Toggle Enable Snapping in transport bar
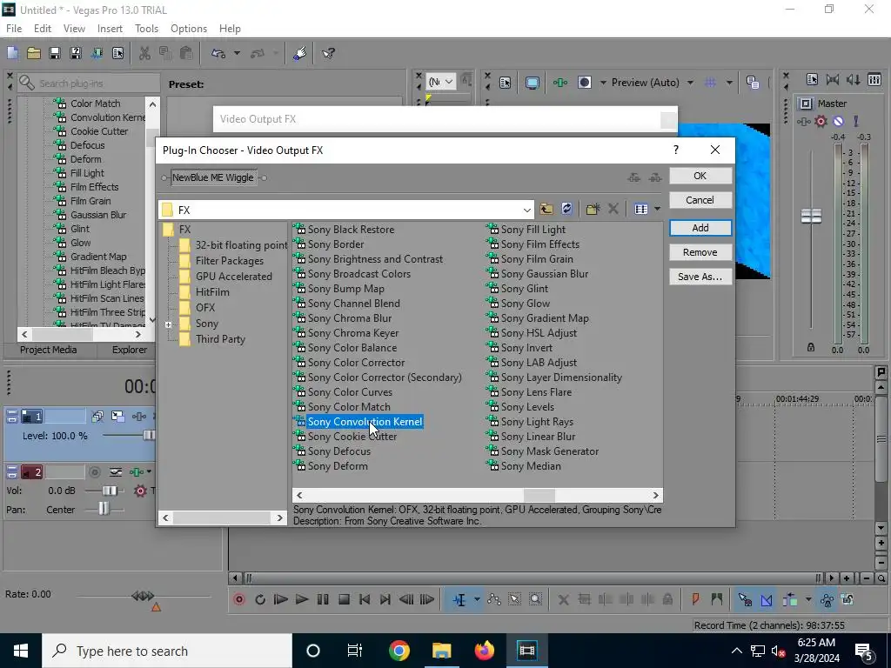This screenshot has width=891, height=668. [x=745, y=599]
